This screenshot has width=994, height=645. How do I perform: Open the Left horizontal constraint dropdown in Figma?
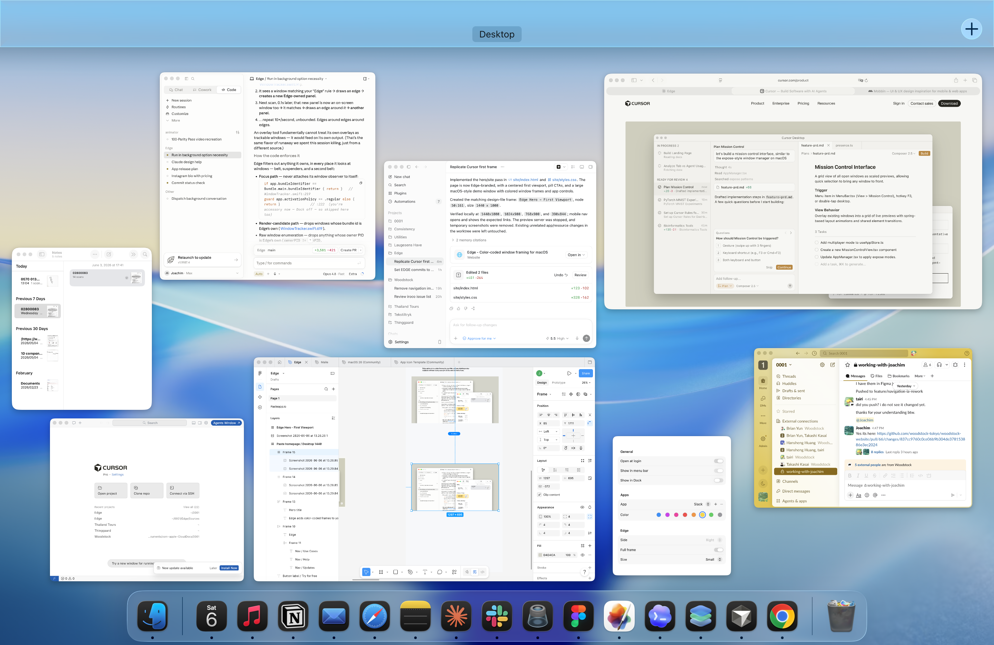pyautogui.click(x=548, y=432)
